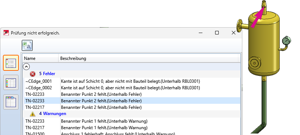Click the red error icon beside 5 Fehler
The height and width of the screenshot is (135, 300).
[33, 74]
